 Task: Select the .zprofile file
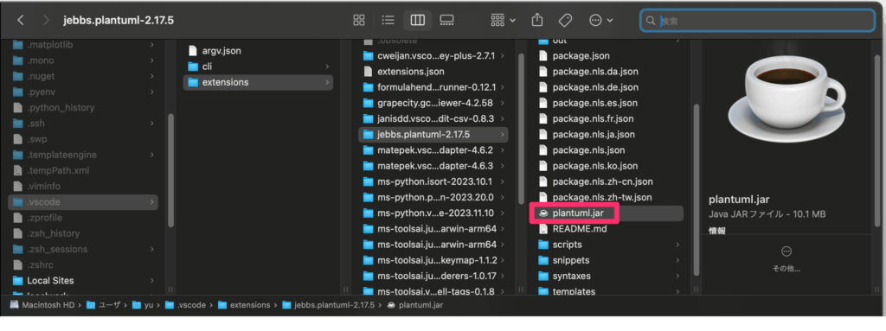pyautogui.click(x=83, y=218)
